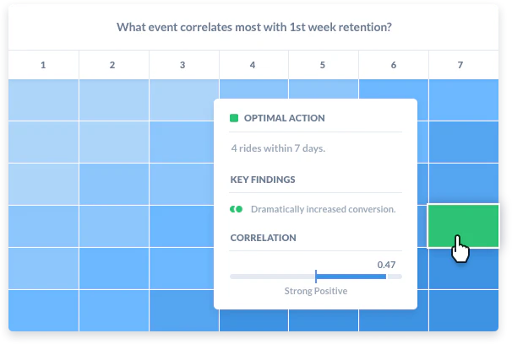512x344 pixels.
Task: Click the first-row cell under column 1
Action: (x=43, y=100)
